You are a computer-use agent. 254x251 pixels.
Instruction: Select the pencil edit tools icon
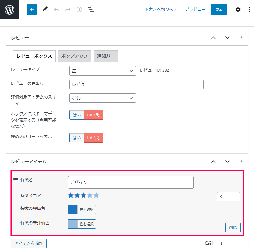click(x=45, y=10)
